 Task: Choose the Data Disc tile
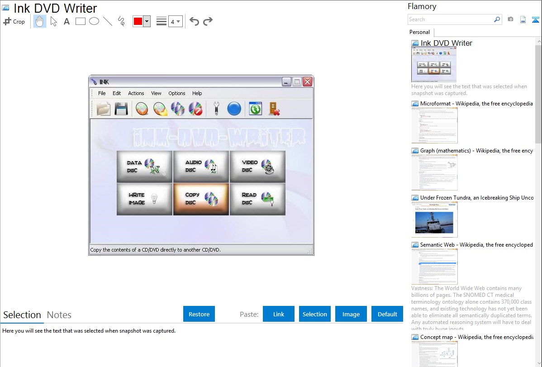coord(144,167)
